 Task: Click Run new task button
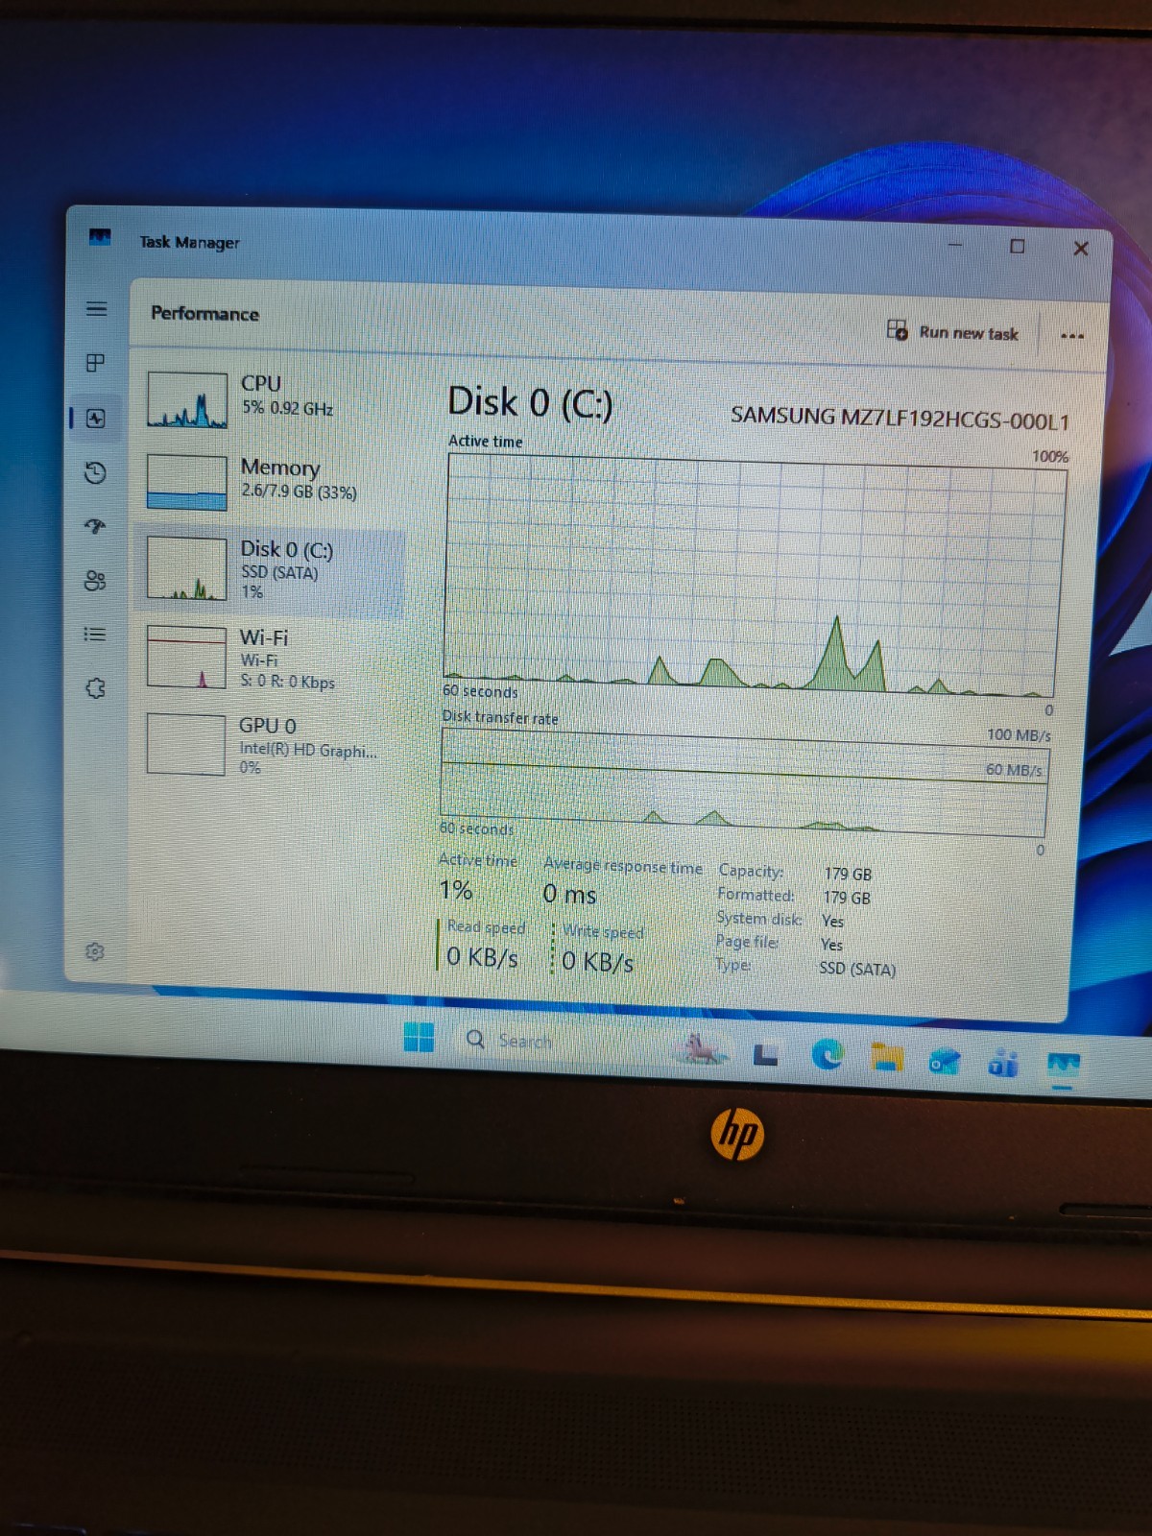tap(952, 332)
